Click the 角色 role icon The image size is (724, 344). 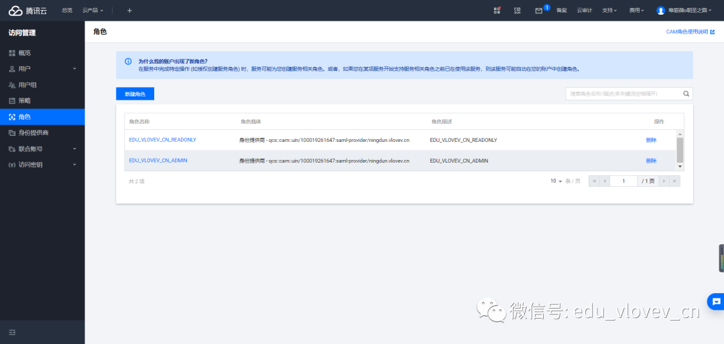[x=13, y=116]
